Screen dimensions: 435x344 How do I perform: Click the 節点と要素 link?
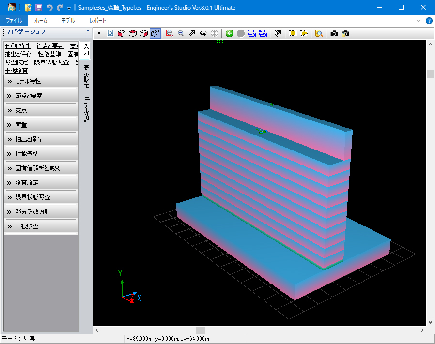coord(50,46)
